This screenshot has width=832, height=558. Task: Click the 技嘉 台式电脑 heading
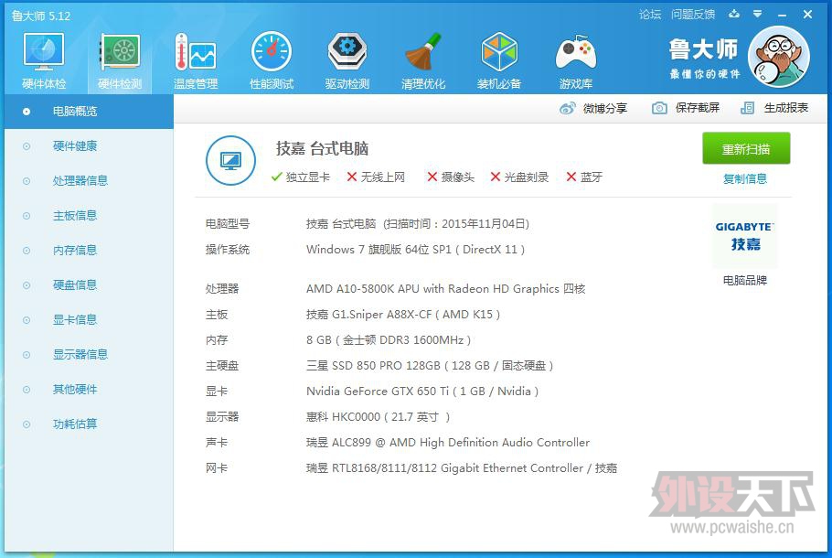pyautogui.click(x=322, y=149)
